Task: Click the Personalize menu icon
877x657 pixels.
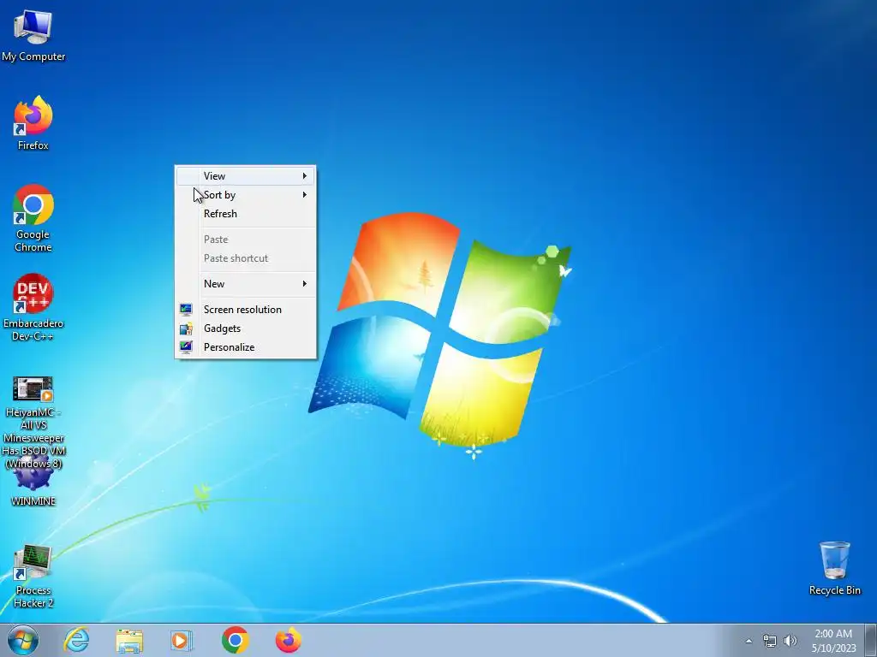Action: [x=186, y=347]
